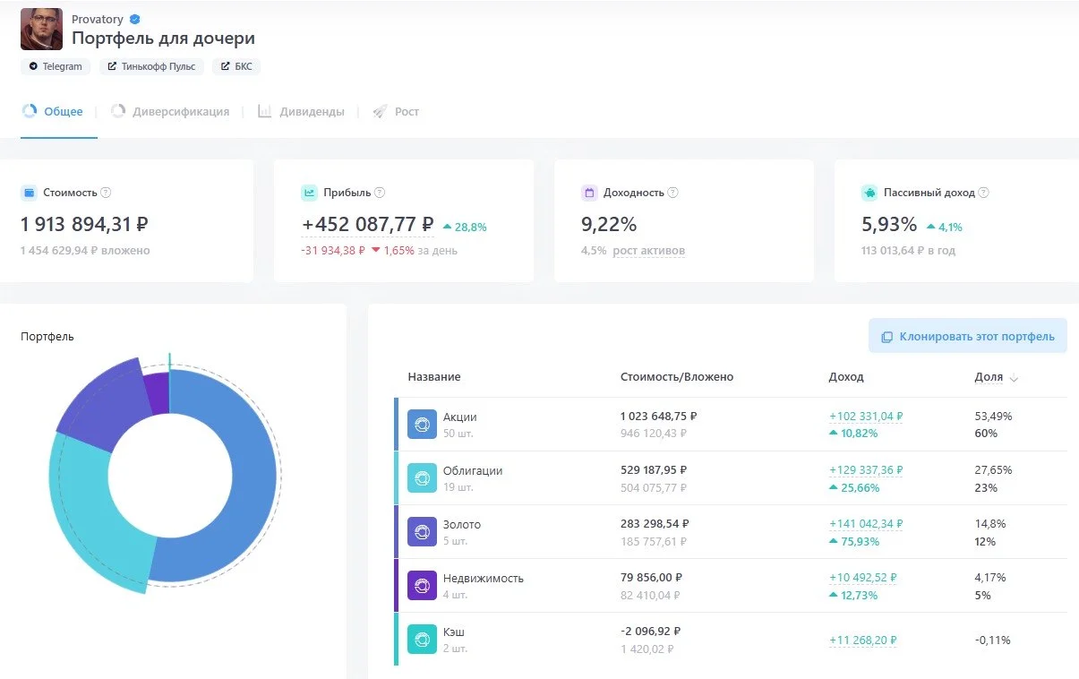The image size is (1079, 679).
Task: Click the 53,49% share of Акции
Action: tap(992, 417)
